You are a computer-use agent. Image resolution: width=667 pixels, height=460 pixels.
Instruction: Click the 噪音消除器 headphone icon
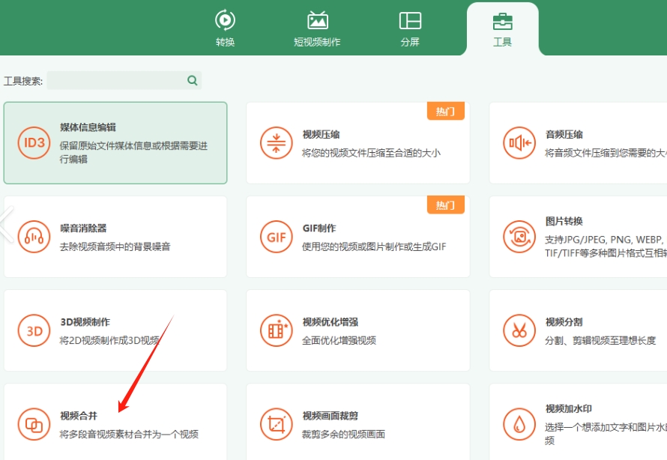pyautogui.click(x=34, y=237)
